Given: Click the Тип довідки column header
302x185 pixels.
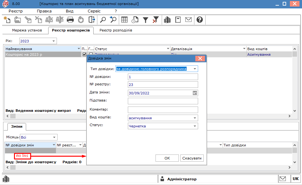Looking at the screenshot, I should click(257, 145).
